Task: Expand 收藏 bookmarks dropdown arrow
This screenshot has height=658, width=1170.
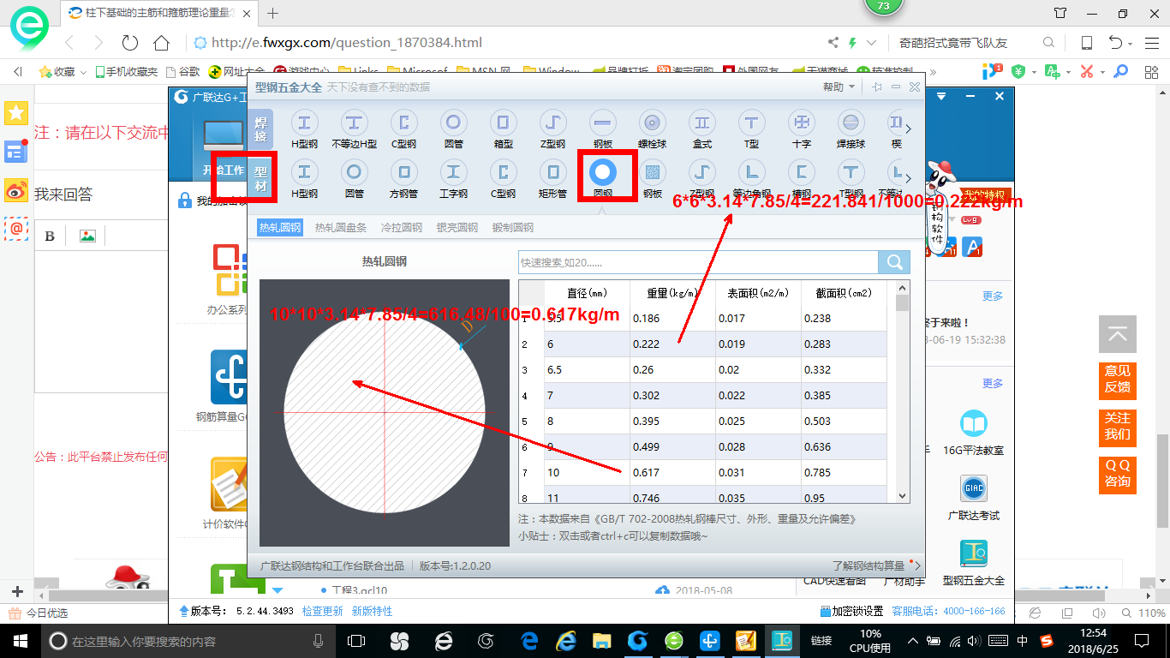Action: pyautogui.click(x=84, y=72)
